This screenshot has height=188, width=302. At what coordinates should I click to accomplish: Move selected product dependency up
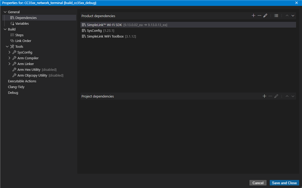[287, 16]
